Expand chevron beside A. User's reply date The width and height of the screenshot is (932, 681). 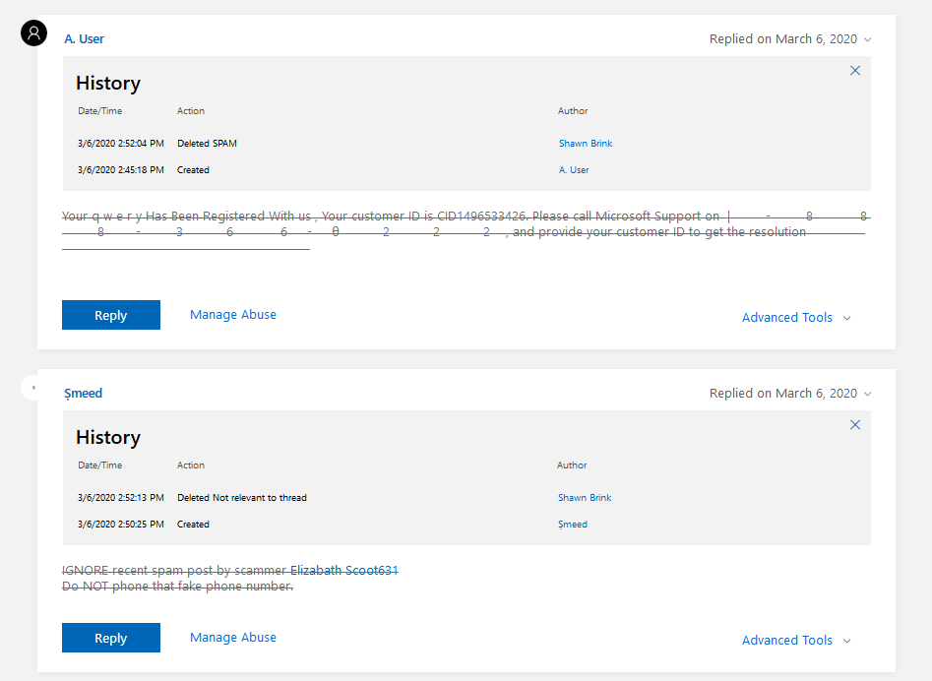[x=867, y=39]
